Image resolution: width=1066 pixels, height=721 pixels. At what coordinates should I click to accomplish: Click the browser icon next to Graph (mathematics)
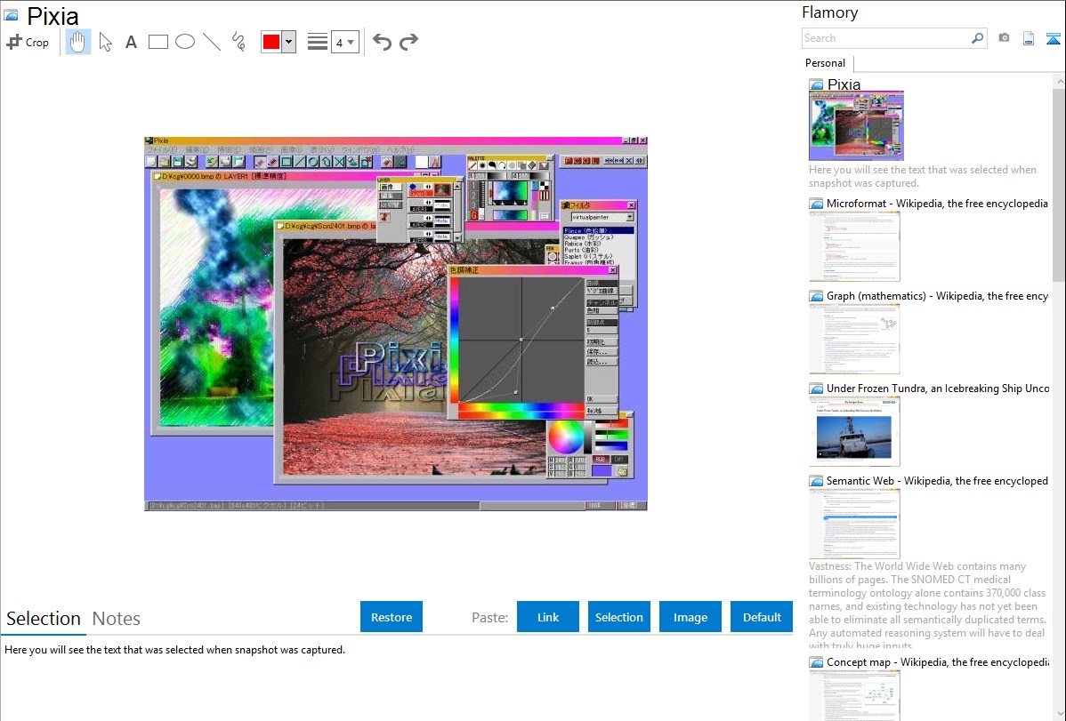(816, 296)
